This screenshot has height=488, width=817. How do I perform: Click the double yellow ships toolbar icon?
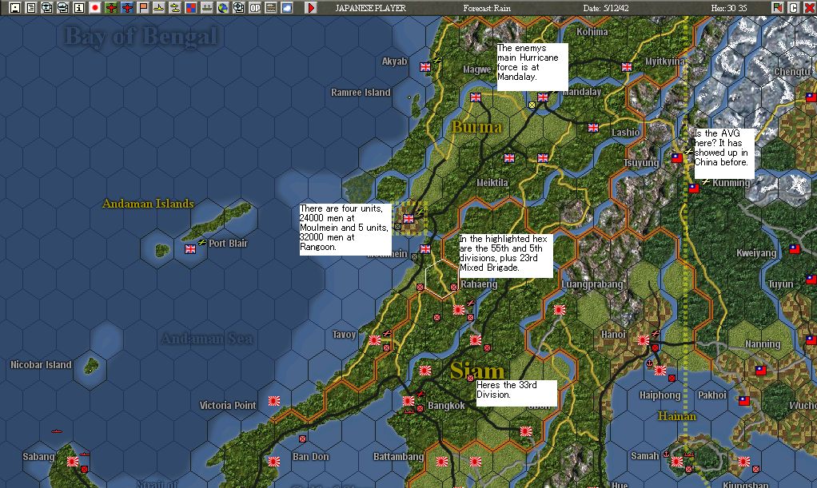pos(175,8)
